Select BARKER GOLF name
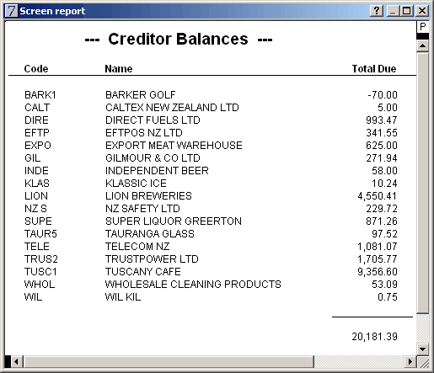 (x=141, y=95)
